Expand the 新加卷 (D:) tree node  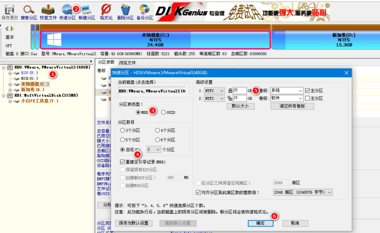click(10, 90)
